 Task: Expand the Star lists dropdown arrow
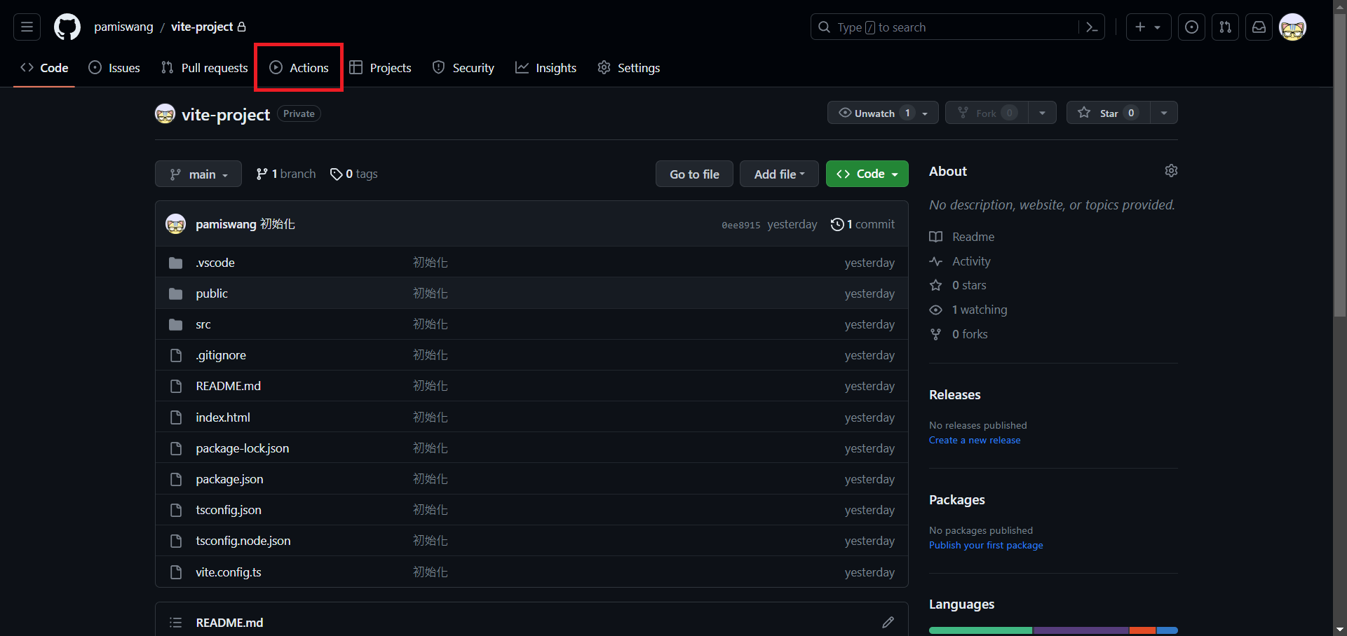click(1164, 113)
